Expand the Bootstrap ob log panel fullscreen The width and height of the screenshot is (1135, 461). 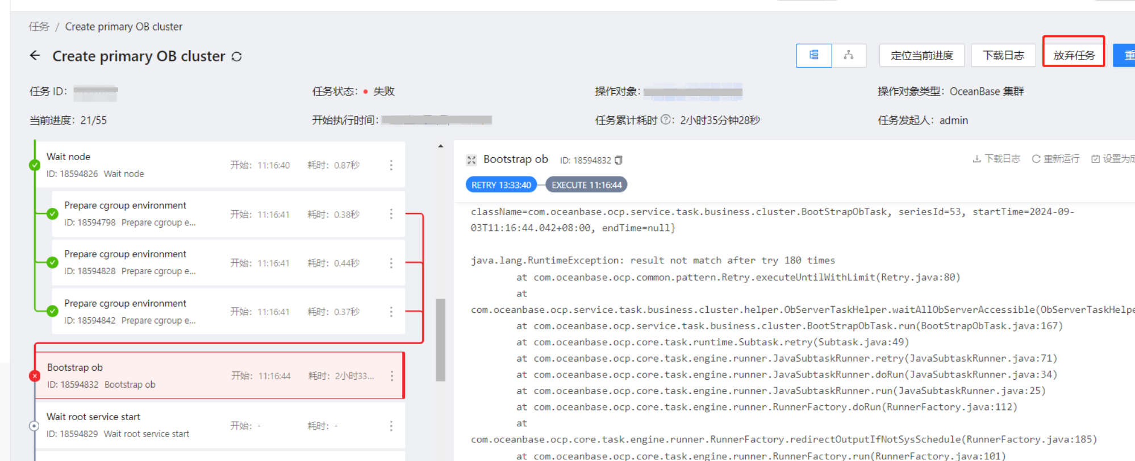pos(471,160)
